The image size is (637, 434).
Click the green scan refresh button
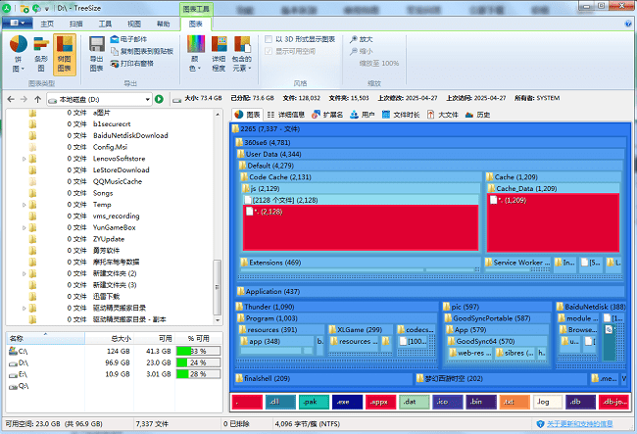[159, 99]
